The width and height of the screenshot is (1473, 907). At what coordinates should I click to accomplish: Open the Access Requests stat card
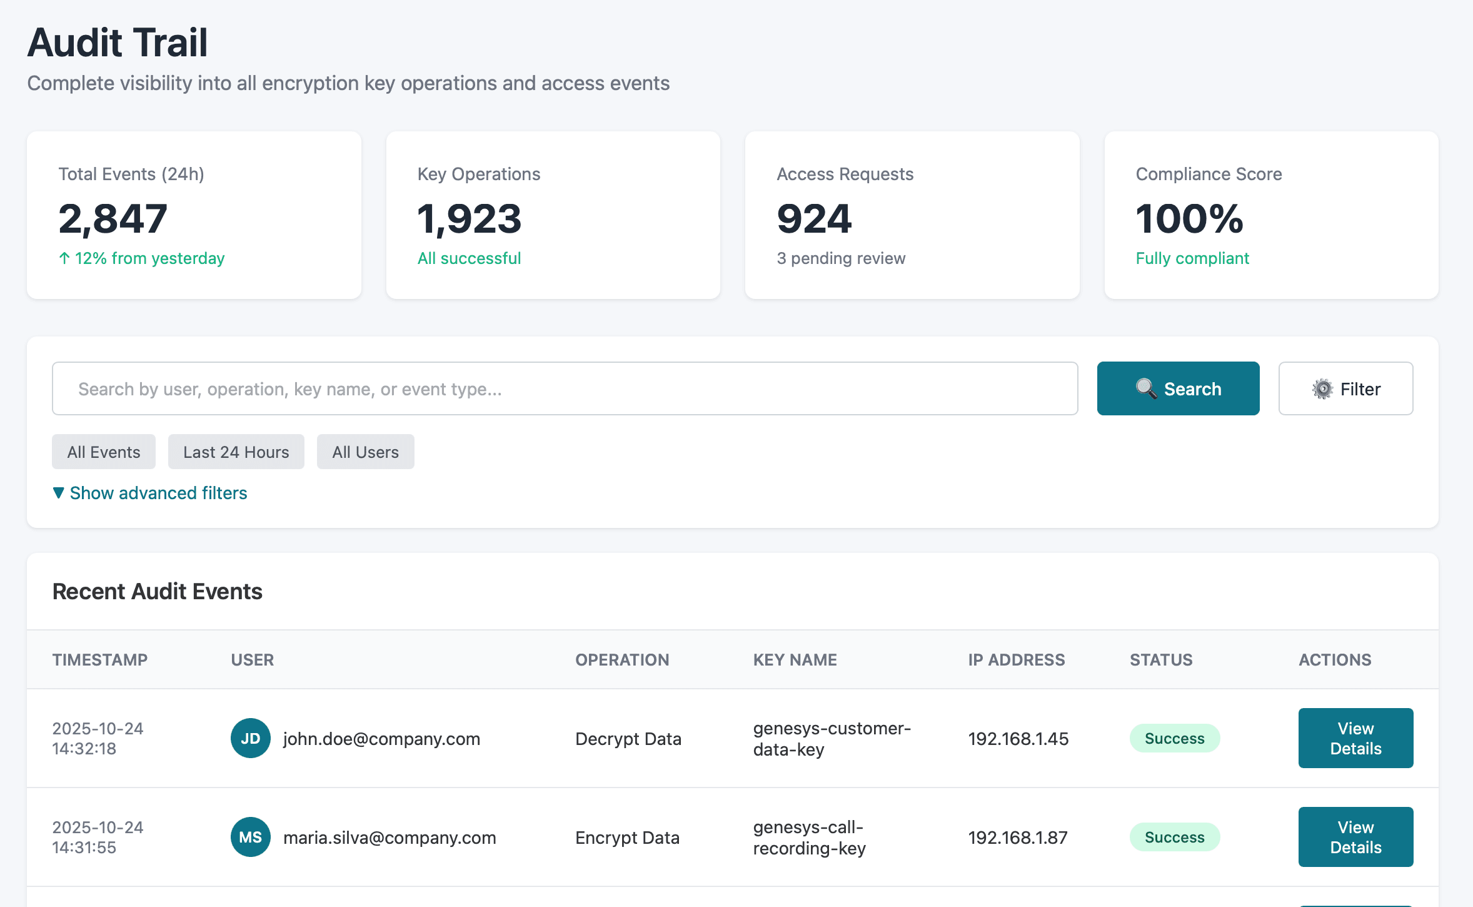pos(912,215)
